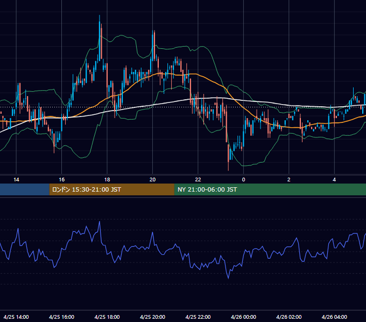
Task: Click the 4/25 20:00 date label
Action: (x=152, y=317)
